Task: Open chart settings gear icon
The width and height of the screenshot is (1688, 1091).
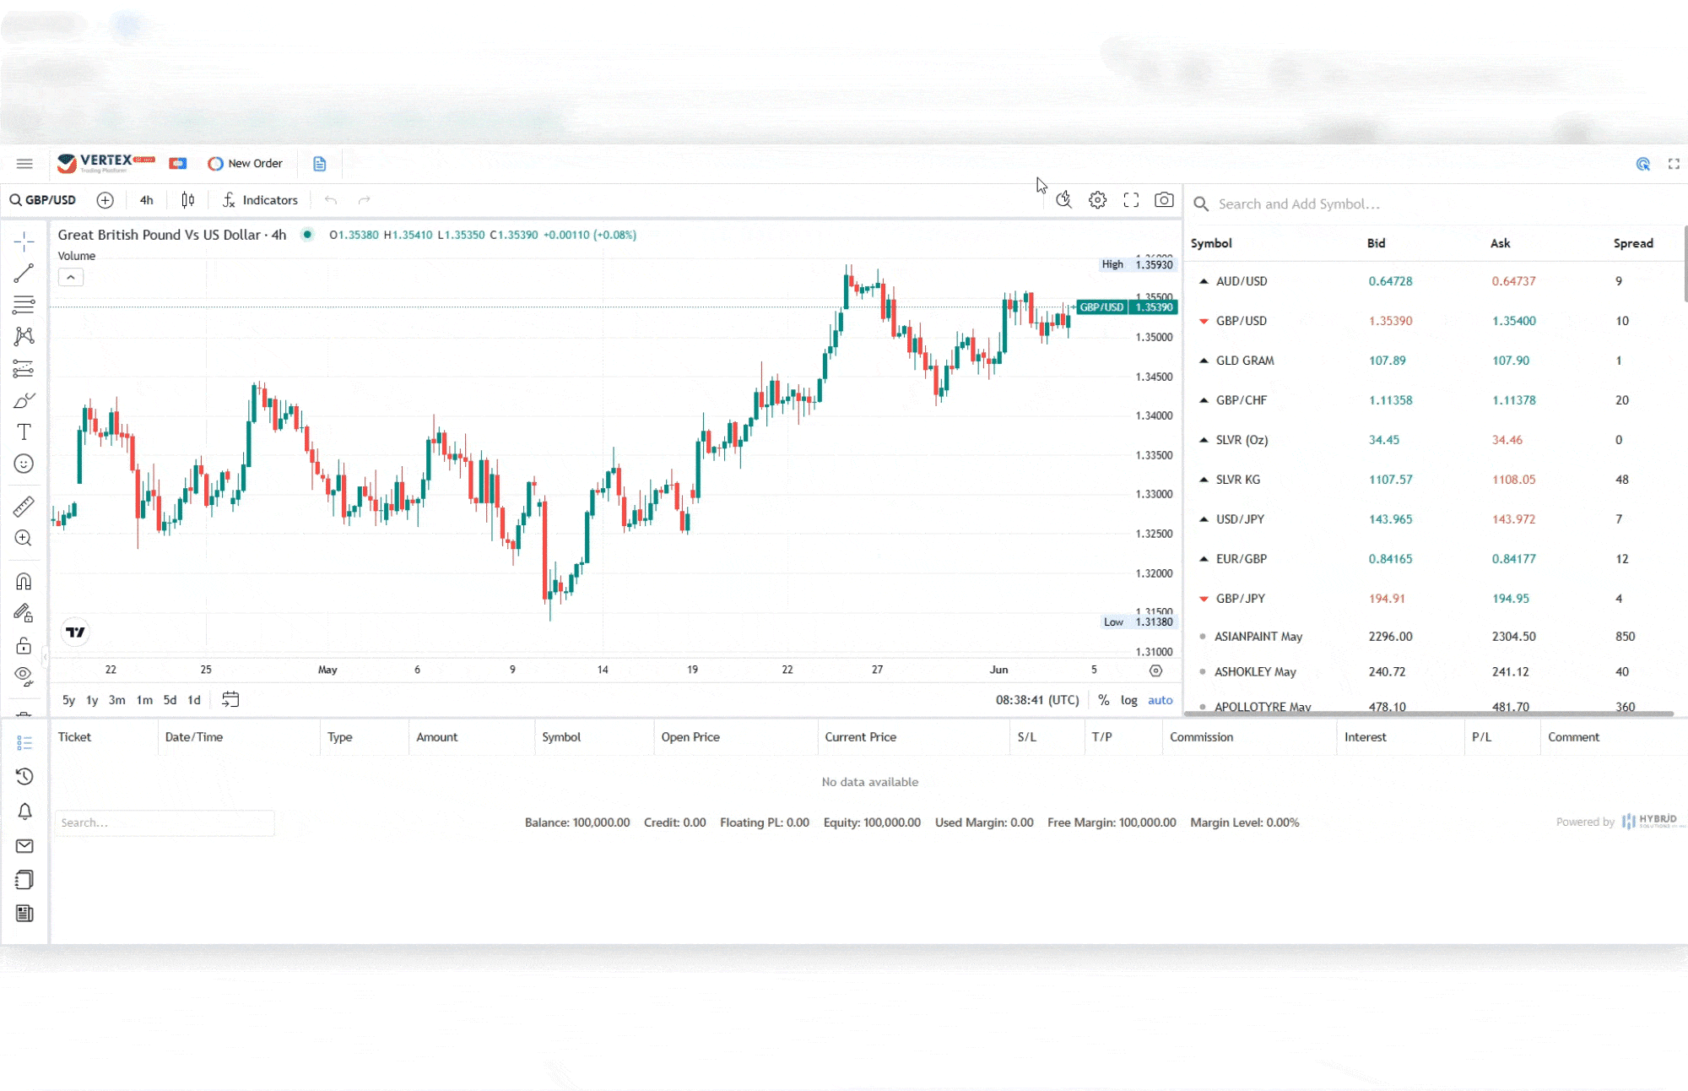Action: [x=1097, y=200]
